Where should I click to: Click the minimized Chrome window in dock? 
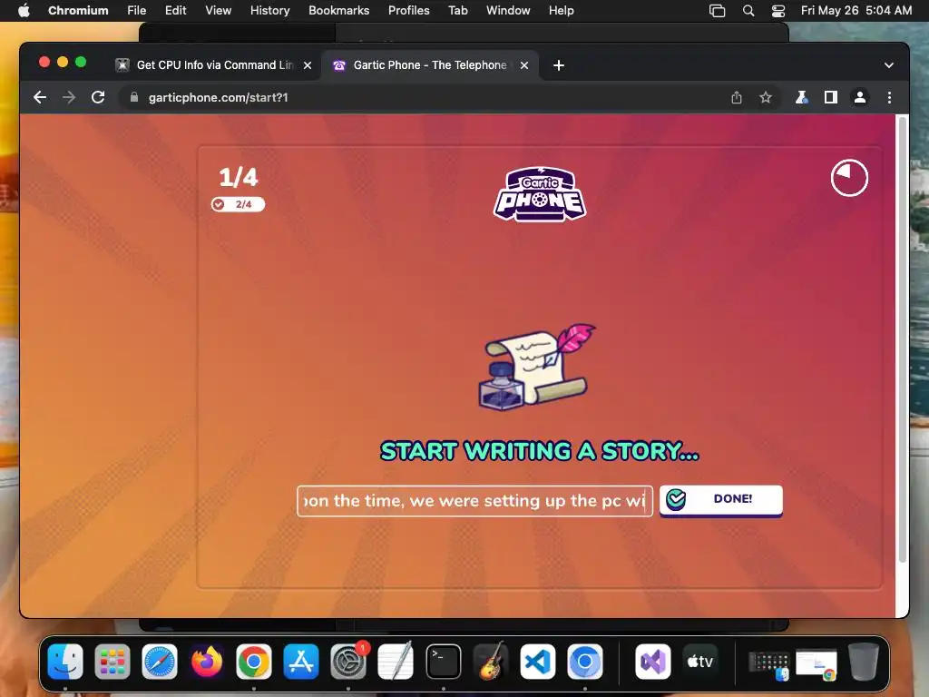tap(817, 663)
